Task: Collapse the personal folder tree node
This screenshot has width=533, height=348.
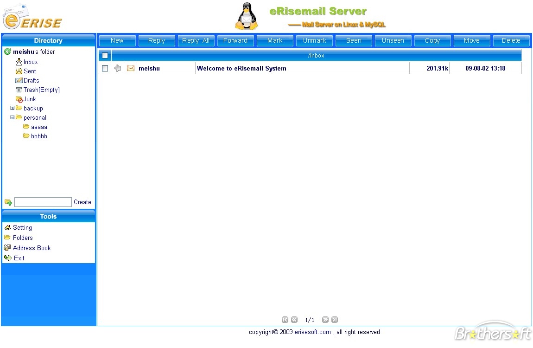Action: [12, 117]
